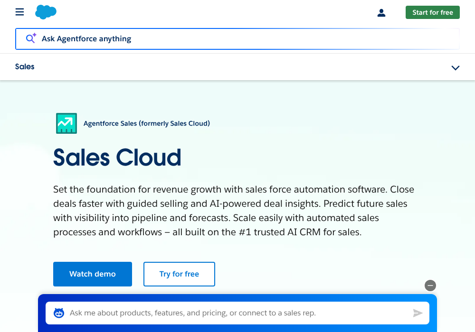The height and width of the screenshot is (332, 475).
Task: Send a chat message with the paper plane icon
Action: [418, 313]
